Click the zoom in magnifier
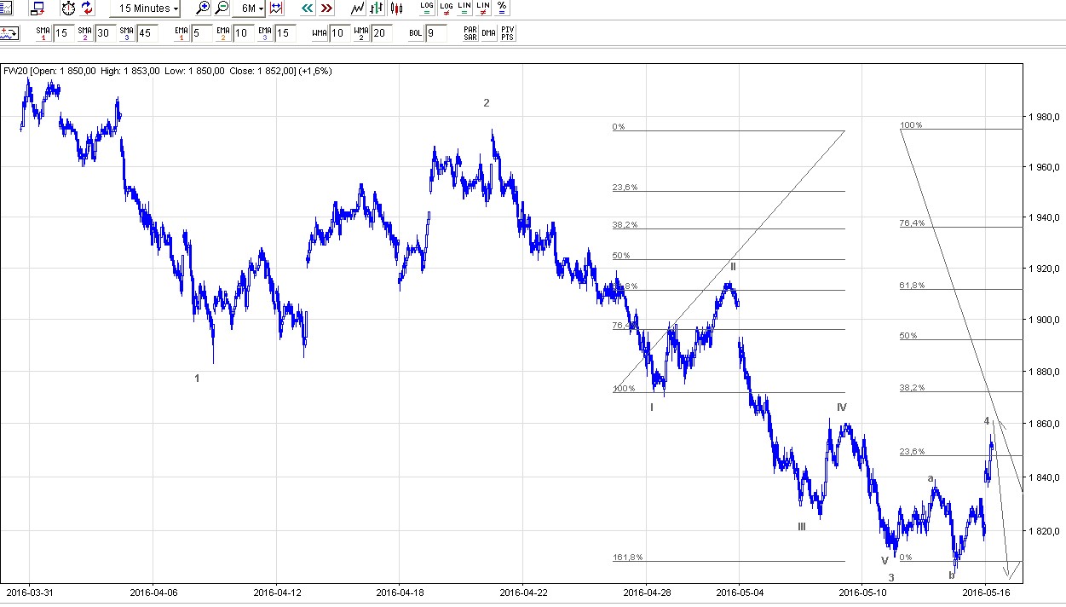 (x=203, y=9)
